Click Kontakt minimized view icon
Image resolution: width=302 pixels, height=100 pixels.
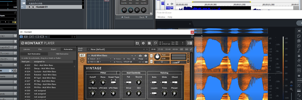(x=155, y=43)
